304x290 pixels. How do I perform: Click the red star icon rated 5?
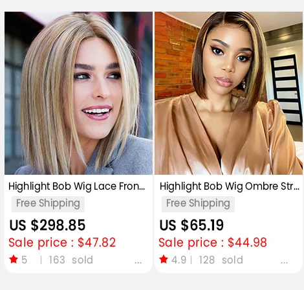pos(14,259)
